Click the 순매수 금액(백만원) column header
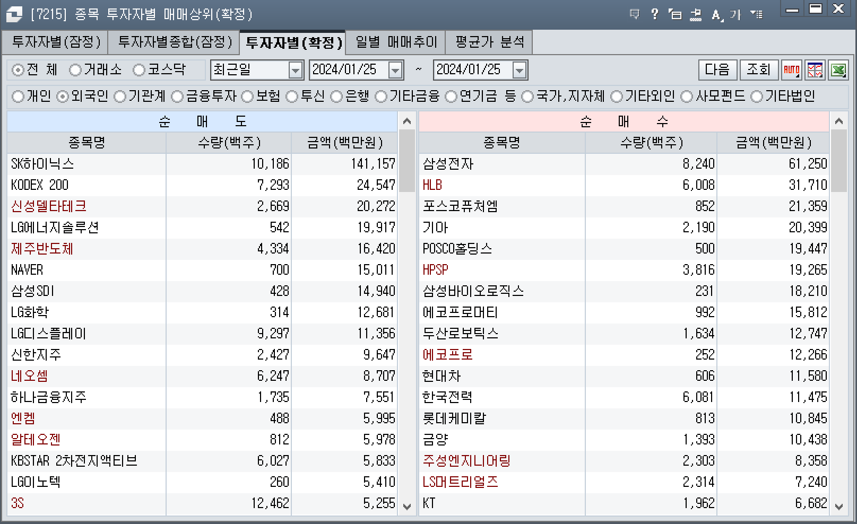 point(773,143)
